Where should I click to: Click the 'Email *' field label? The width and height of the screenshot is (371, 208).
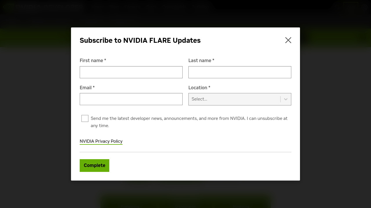point(87,88)
